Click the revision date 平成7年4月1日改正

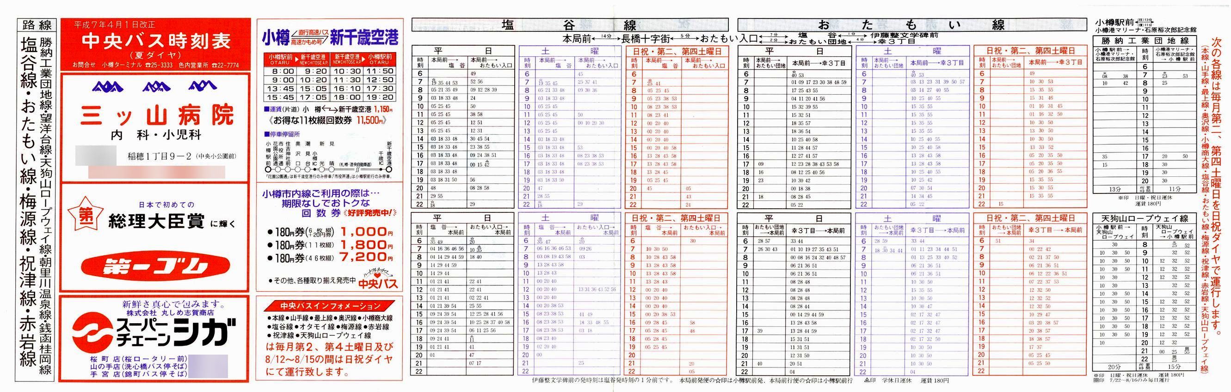(115, 24)
